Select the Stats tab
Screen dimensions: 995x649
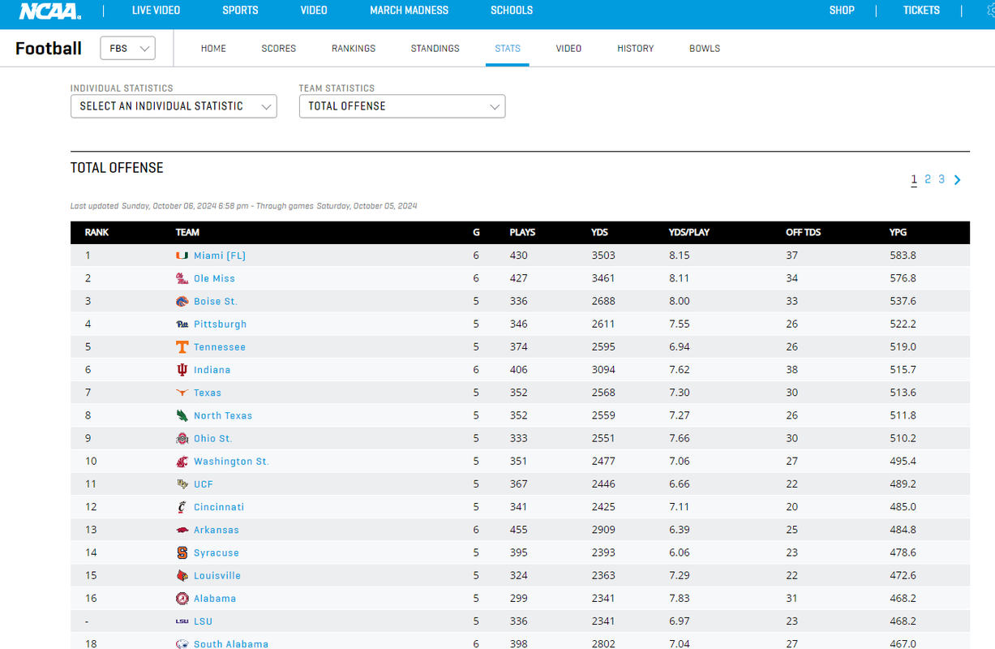point(508,49)
